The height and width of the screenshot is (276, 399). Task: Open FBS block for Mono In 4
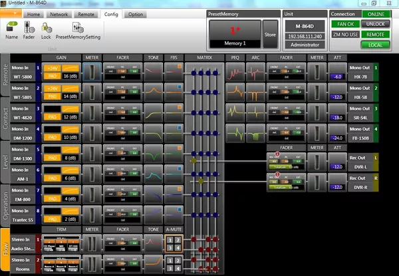pyautogui.click(x=174, y=133)
